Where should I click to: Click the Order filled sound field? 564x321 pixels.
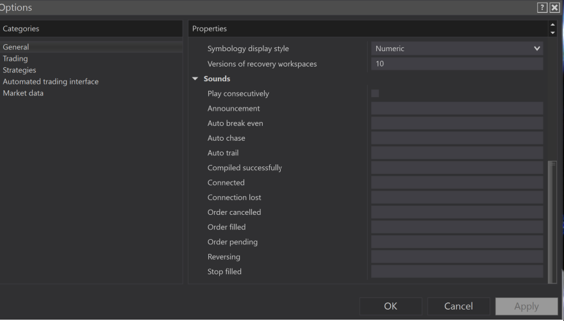457,227
